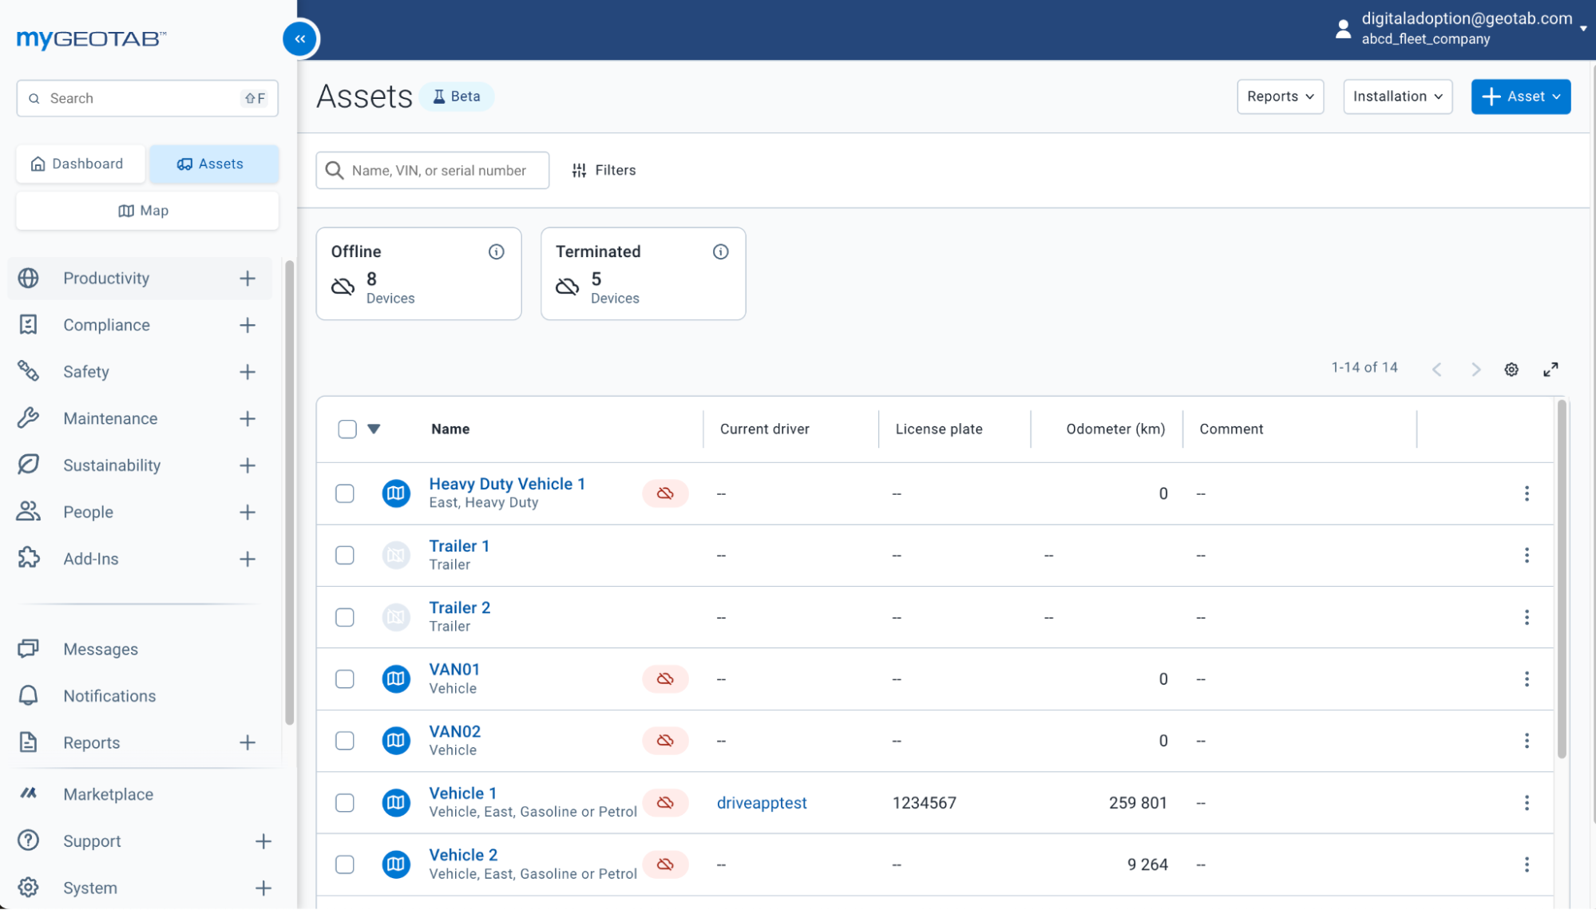Click the Name VIN or serial number search field
Screen dimensions: 1596x910
coord(433,170)
